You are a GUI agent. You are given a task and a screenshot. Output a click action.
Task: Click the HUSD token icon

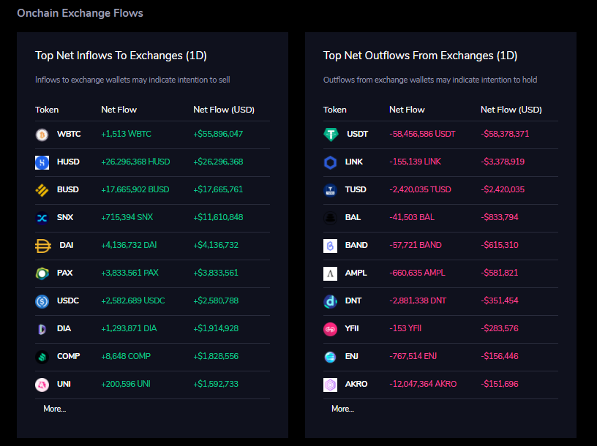tap(42, 162)
